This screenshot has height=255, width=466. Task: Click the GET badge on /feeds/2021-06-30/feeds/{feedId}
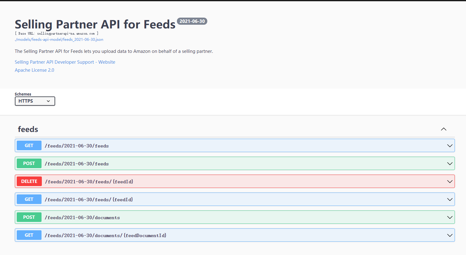(x=29, y=199)
